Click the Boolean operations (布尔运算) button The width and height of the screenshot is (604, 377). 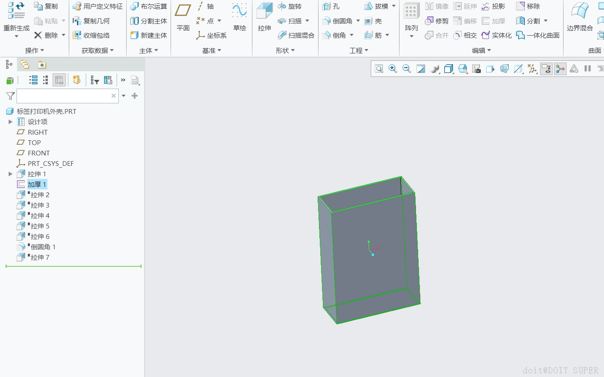tap(149, 7)
